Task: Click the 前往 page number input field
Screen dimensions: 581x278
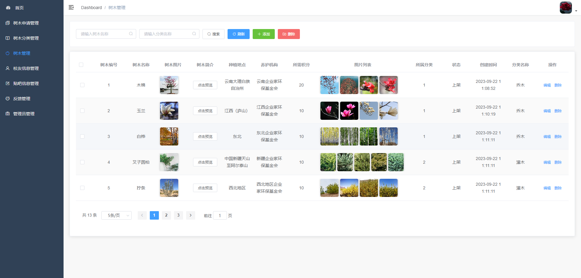Action: click(220, 216)
